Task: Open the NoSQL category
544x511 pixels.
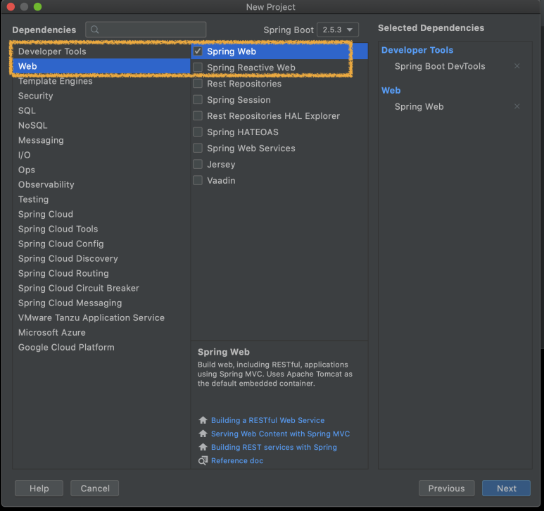Action: pyautogui.click(x=101, y=125)
